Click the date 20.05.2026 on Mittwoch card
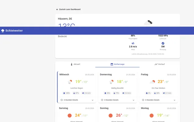The image size is (194, 122). coord(90,75)
